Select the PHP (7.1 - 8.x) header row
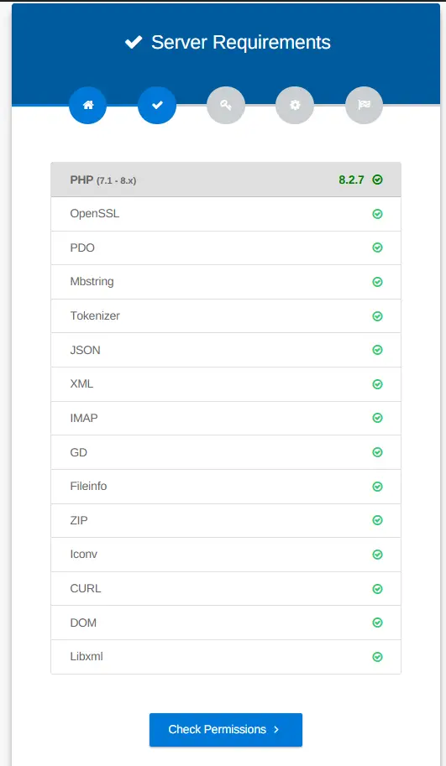The width and height of the screenshot is (446, 766). pos(226,180)
